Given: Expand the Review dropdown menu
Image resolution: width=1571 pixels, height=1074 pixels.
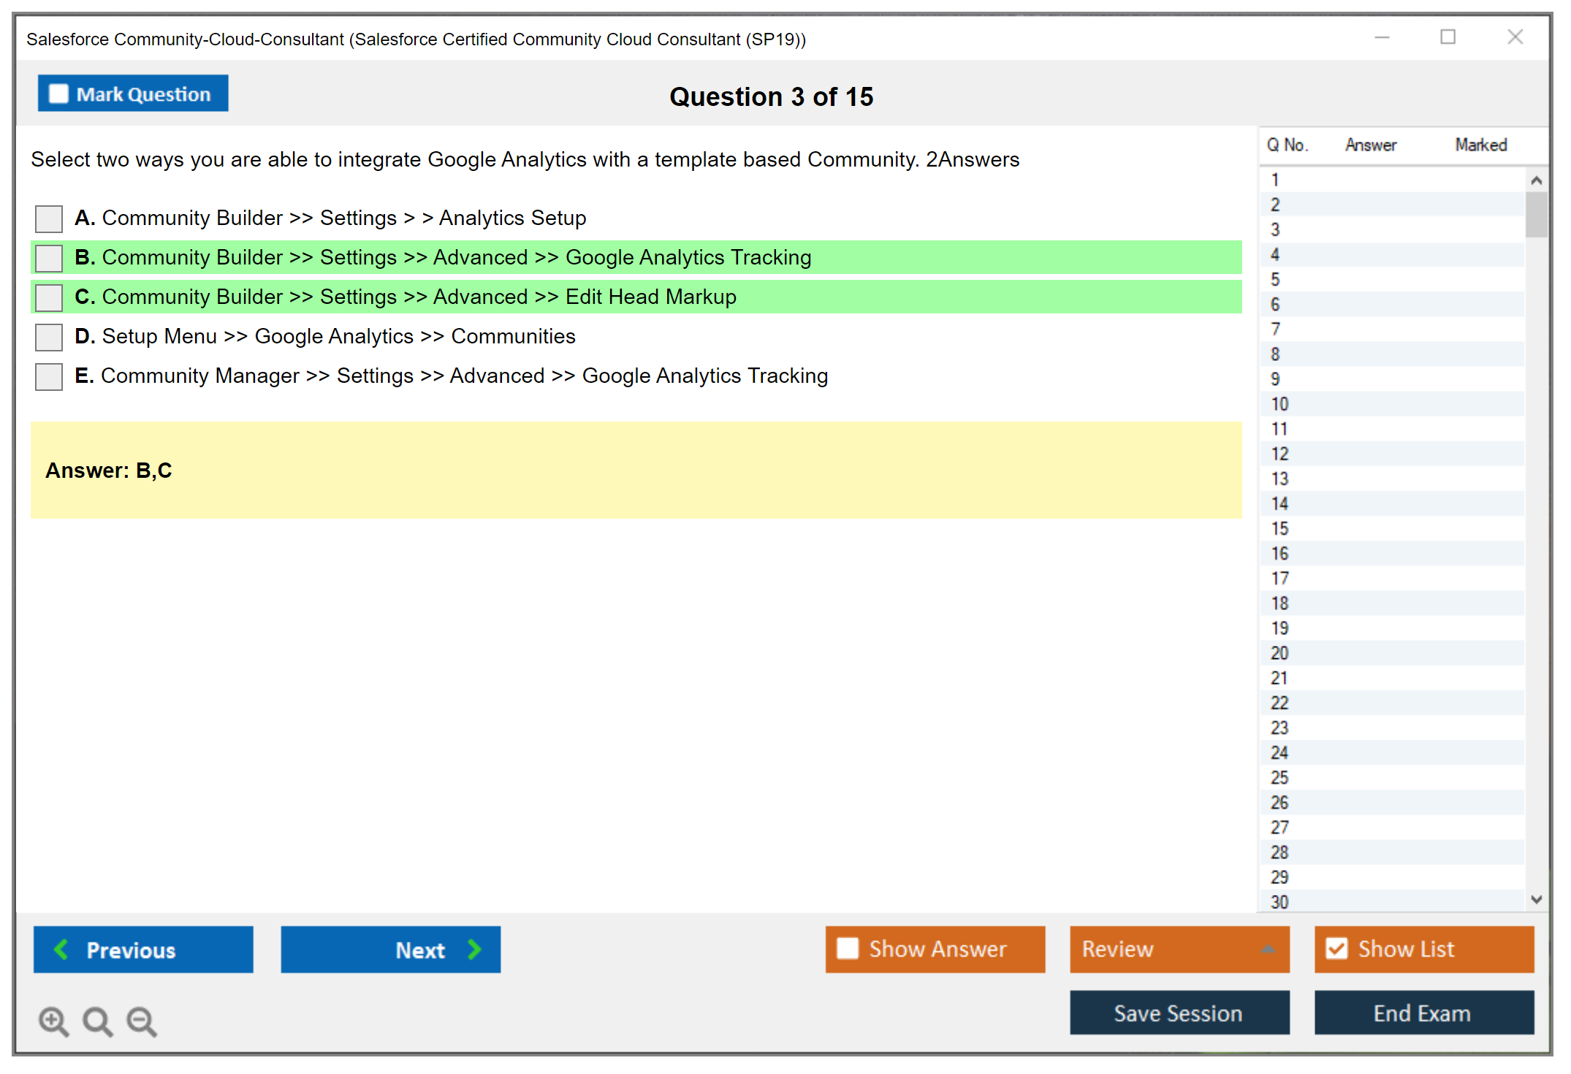Looking at the screenshot, I should coord(1268,949).
